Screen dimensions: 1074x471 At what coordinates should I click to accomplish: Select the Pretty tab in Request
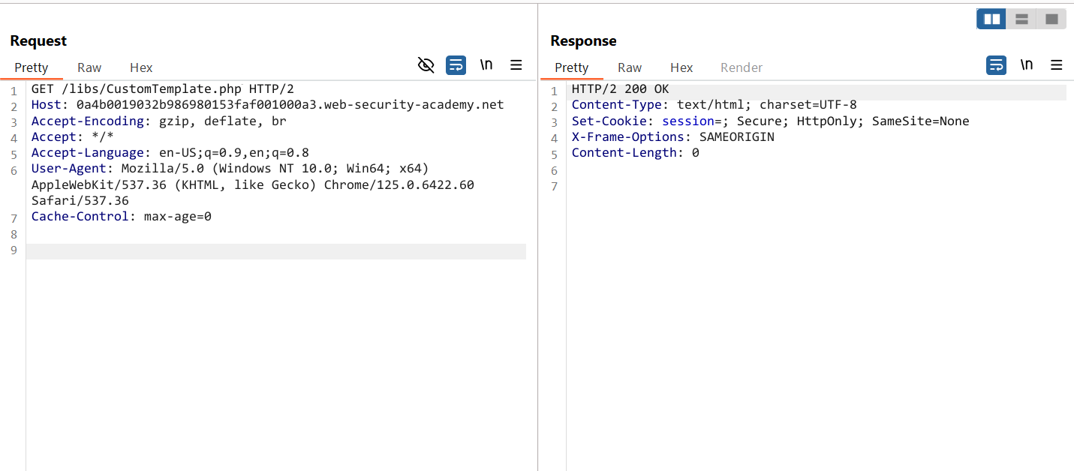click(x=32, y=67)
